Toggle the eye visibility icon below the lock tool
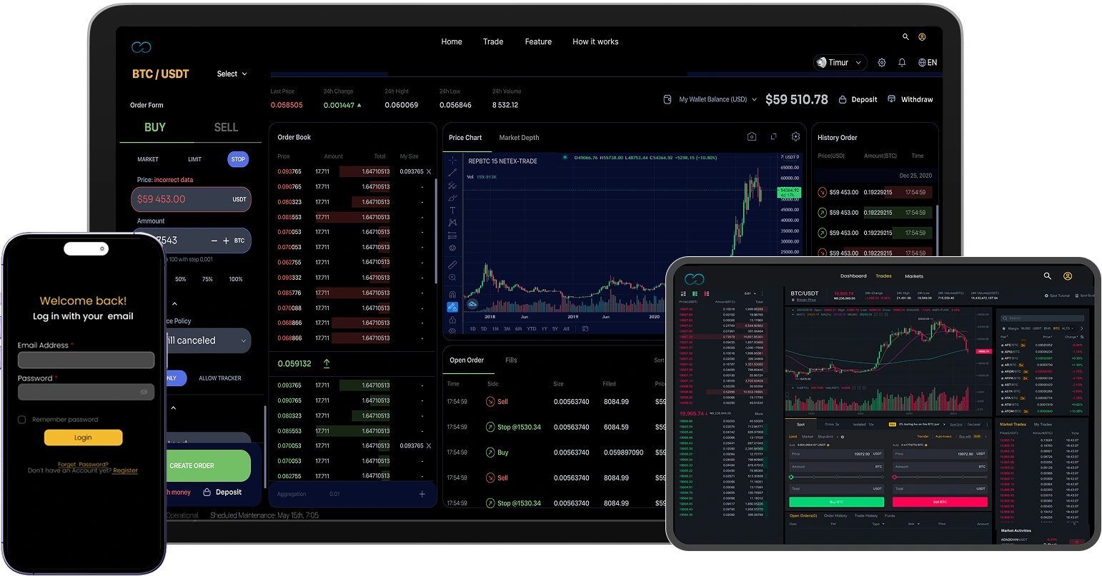1102x576 pixels. point(452,330)
